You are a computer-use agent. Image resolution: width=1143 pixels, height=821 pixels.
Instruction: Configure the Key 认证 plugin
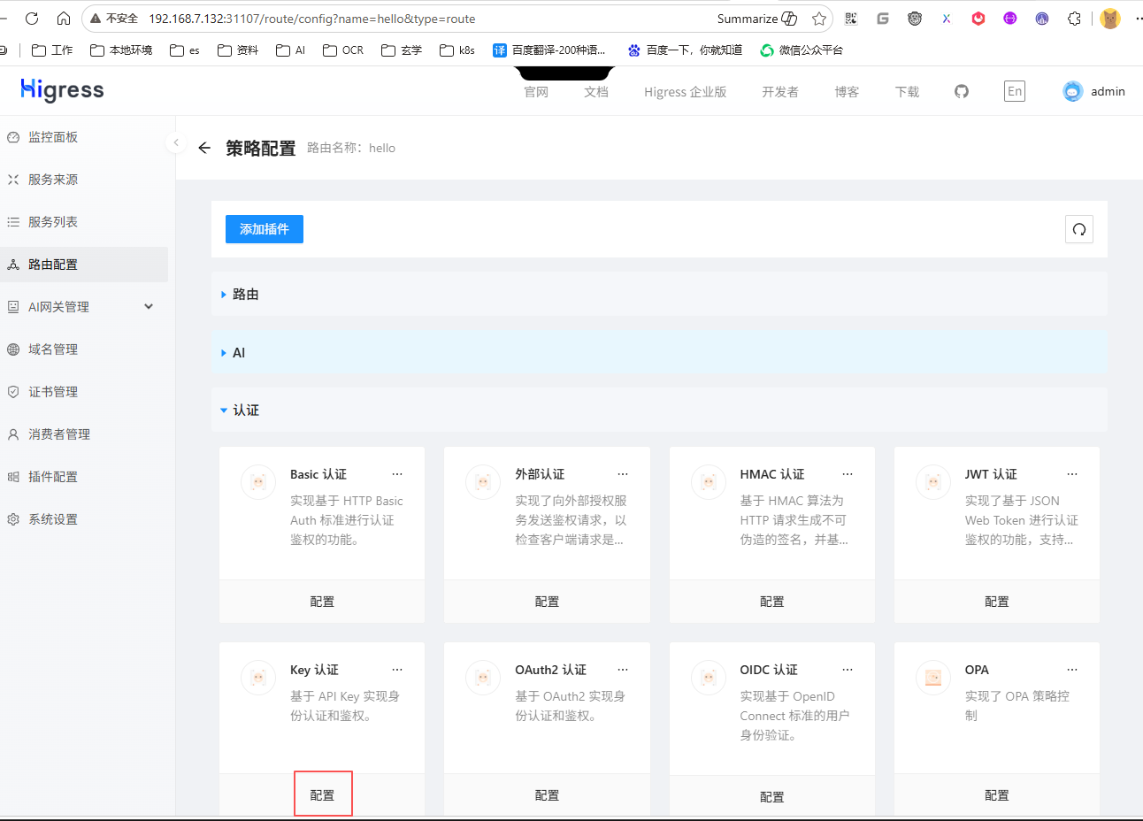(x=322, y=795)
